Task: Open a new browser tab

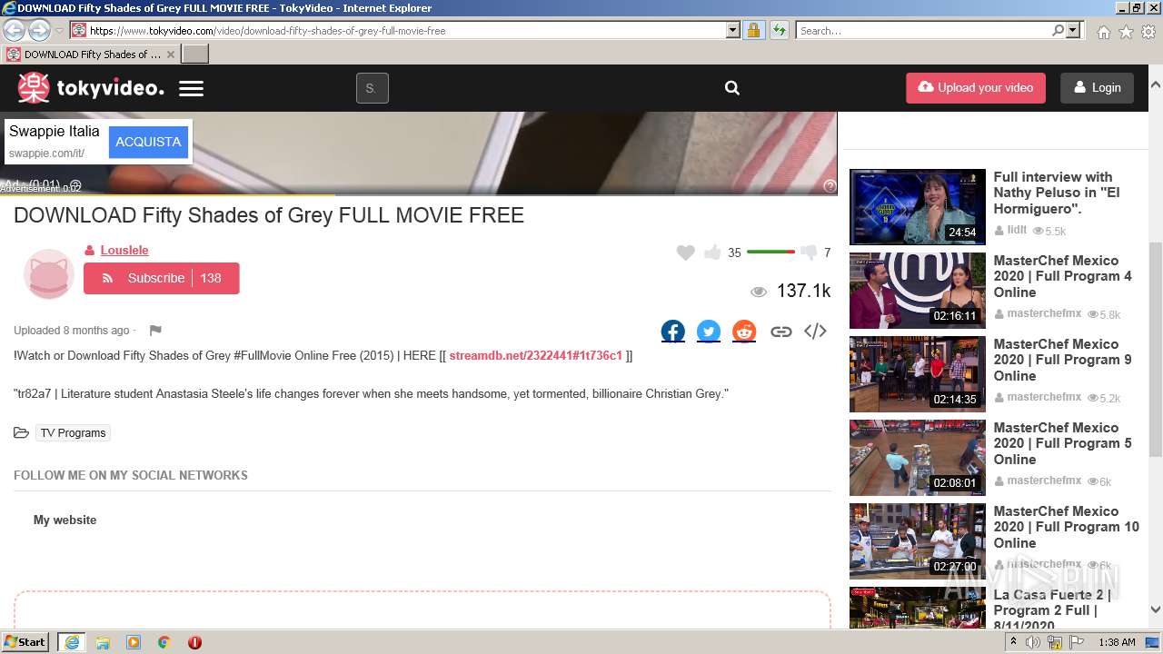Action: point(195,54)
